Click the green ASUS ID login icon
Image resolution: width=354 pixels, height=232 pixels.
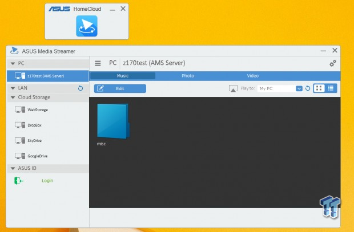pyautogui.click(x=19, y=181)
